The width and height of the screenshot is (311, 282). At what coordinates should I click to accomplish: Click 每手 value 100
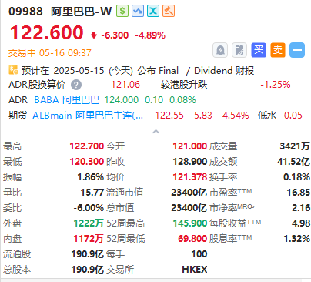pos(199,254)
